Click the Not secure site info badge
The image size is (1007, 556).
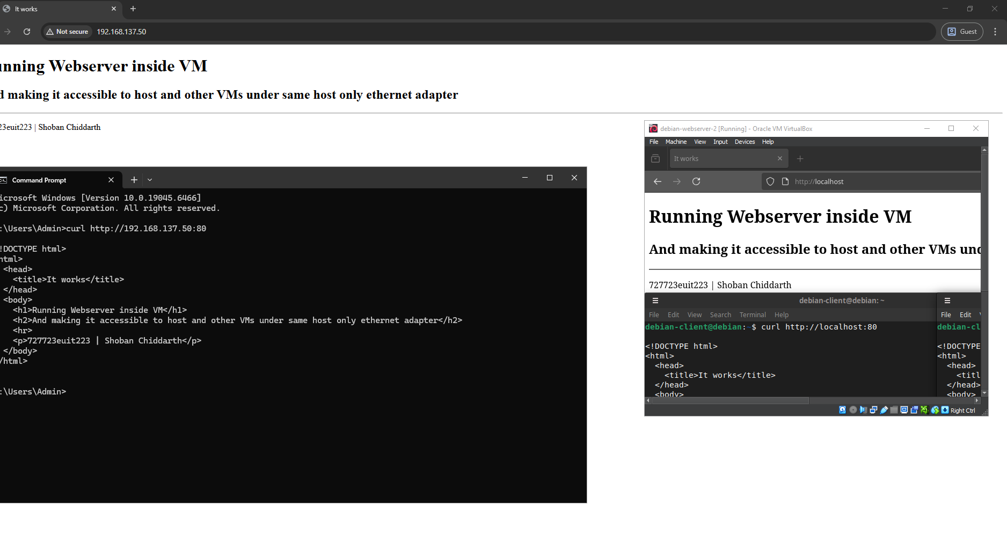coord(67,32)
